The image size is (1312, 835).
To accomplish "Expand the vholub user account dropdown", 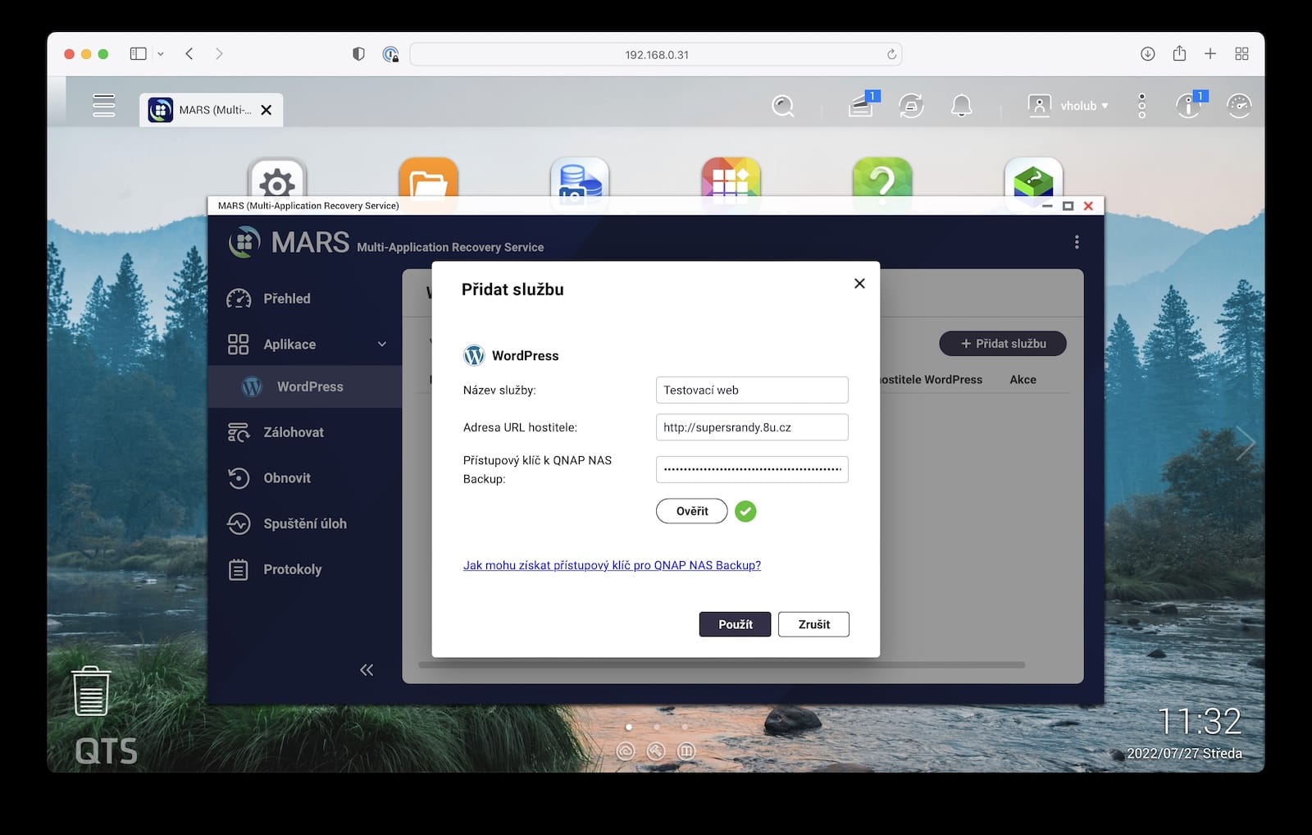I will coord(1068,106).
